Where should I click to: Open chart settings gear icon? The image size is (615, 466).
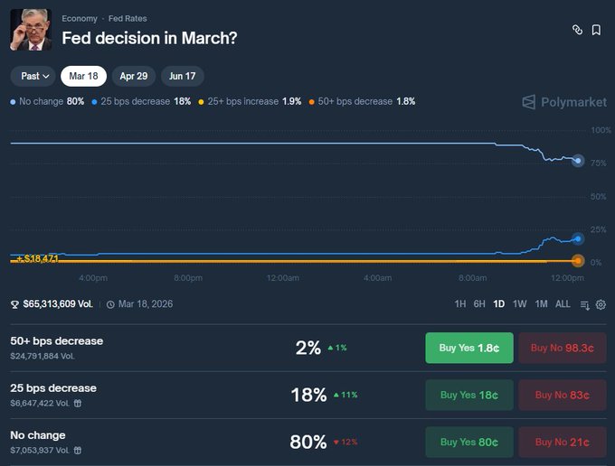click(x=601, y=304)
